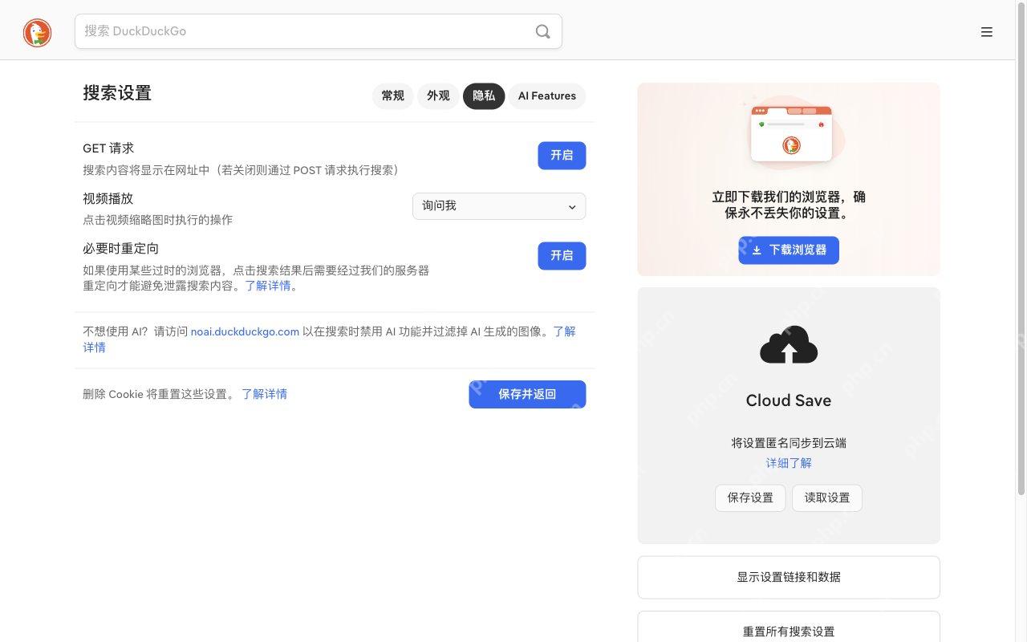This screenshot has width=1027, height=642.
Task: Open the hamburger menu icon
Action: coord(987,32)
